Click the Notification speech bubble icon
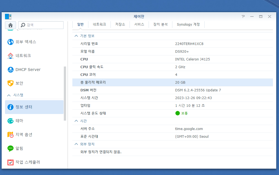The image size is (279, 175). (10, 148)
